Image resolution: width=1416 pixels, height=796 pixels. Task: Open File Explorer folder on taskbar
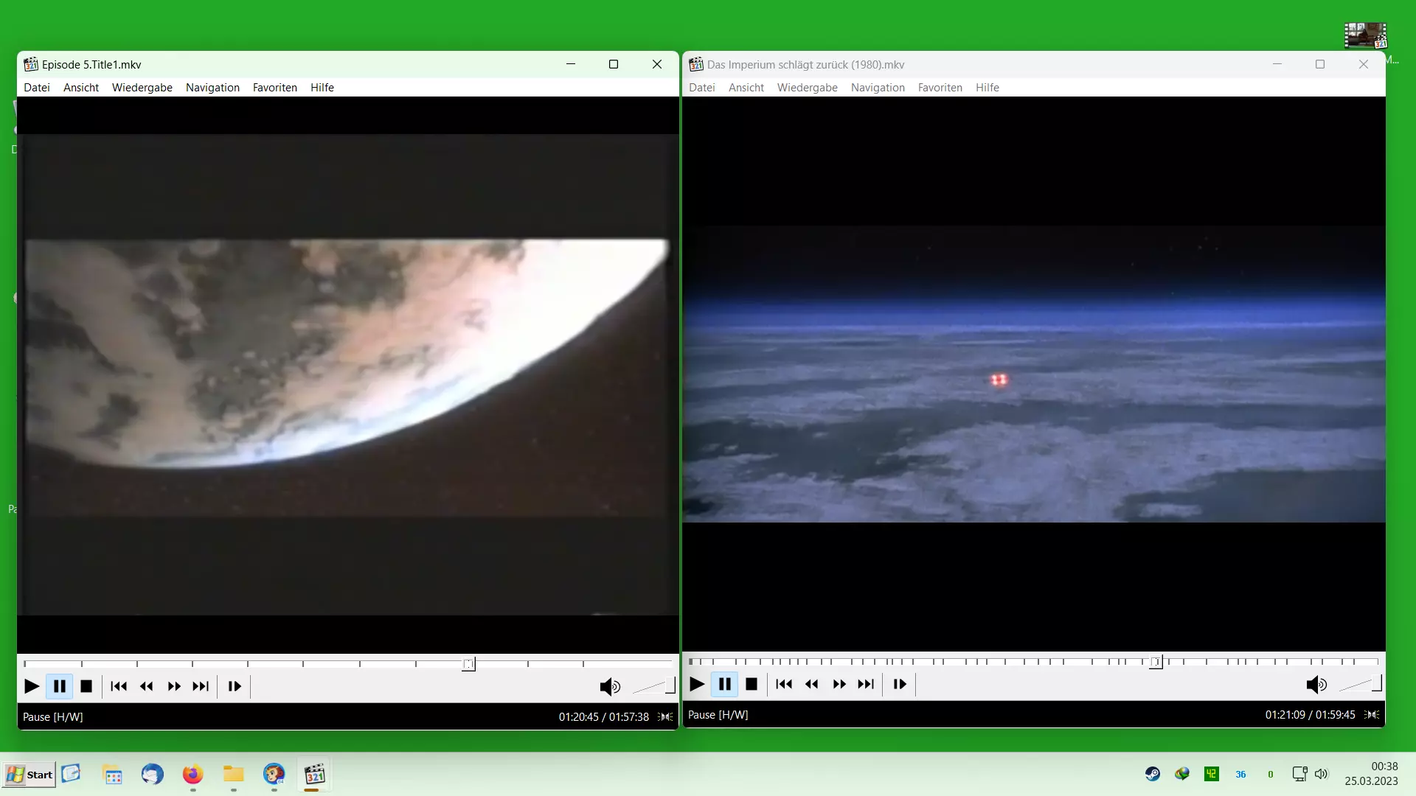click(234, 775)
